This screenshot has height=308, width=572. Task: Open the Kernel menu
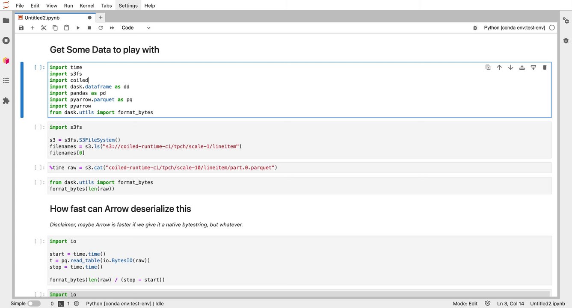coord(87,6)
